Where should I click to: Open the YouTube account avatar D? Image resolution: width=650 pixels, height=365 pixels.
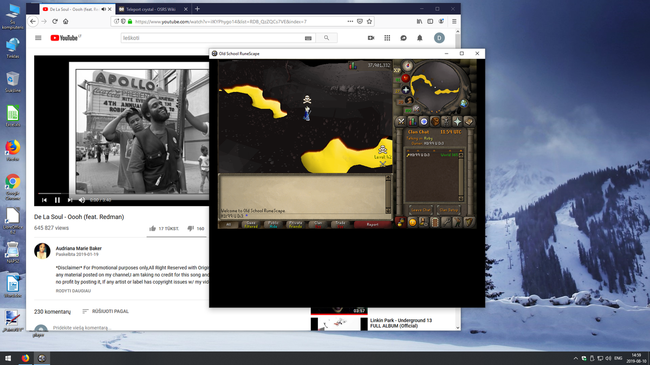click(439, 38)
